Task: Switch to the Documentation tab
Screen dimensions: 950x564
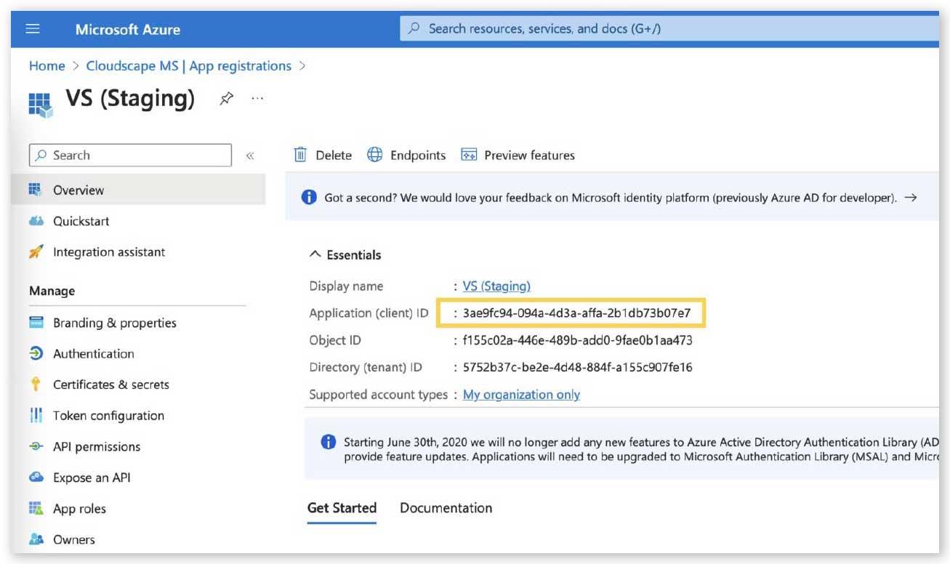Action: pyautogui.click(x=446, y=508)
